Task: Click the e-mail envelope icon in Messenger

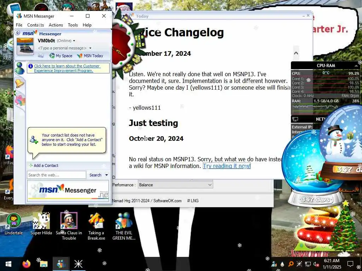Action: tap(41, 55)
